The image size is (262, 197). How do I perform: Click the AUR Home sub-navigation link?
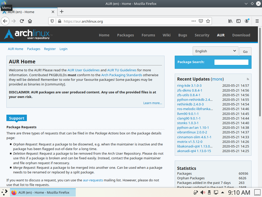16,49
